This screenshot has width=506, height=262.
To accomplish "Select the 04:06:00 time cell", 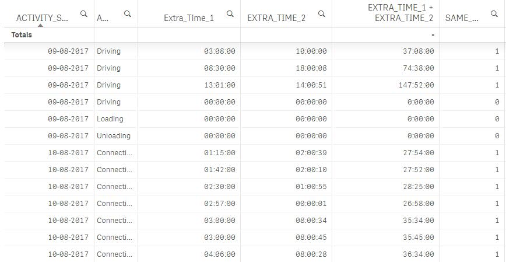I will point(220,254).
